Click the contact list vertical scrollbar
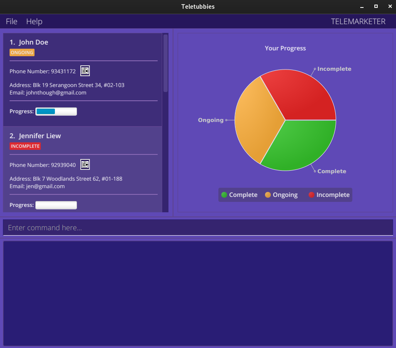The image size is (396, 348). click(166, 63)
